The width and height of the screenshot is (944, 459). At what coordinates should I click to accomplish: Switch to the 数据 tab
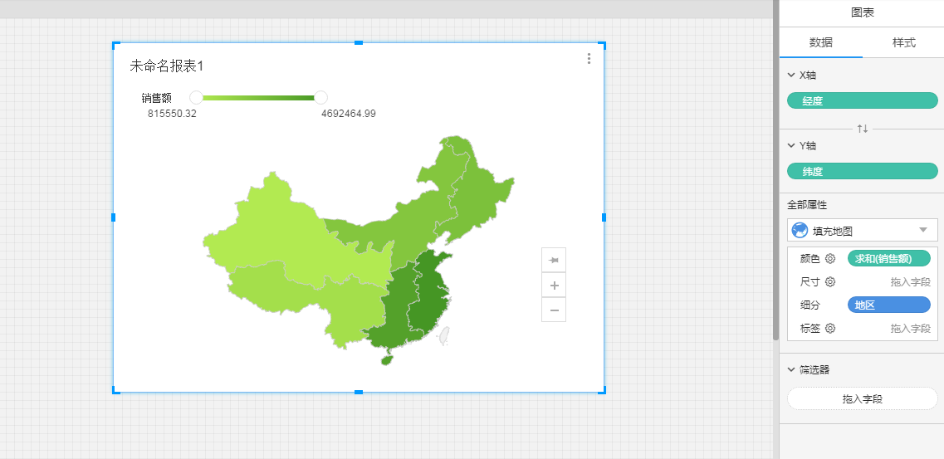click(820, 42)
